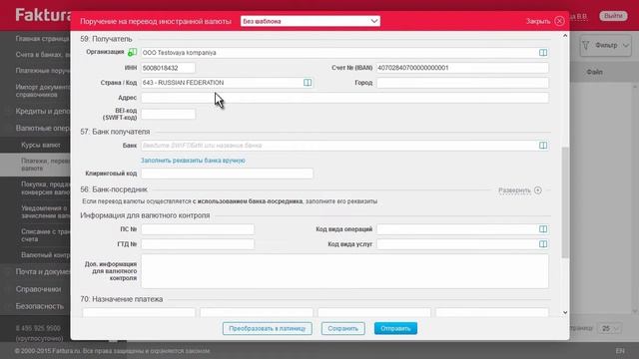The width and height of the screenshot is (639, 359).
Task: Click the ГТД № input field
Action: pos(198,243)
